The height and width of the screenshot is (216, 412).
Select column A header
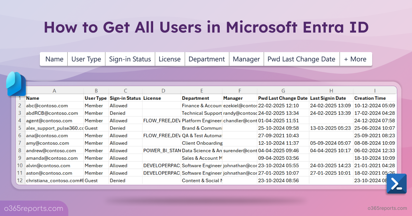pos(54,91)
